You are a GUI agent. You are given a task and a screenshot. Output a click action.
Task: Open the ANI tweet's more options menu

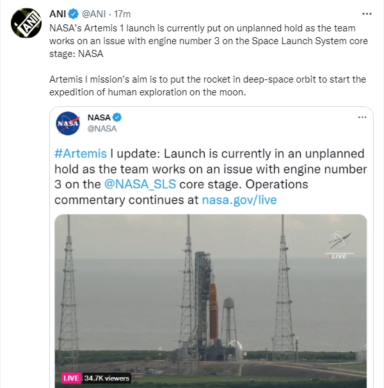(x=367, y=14)
